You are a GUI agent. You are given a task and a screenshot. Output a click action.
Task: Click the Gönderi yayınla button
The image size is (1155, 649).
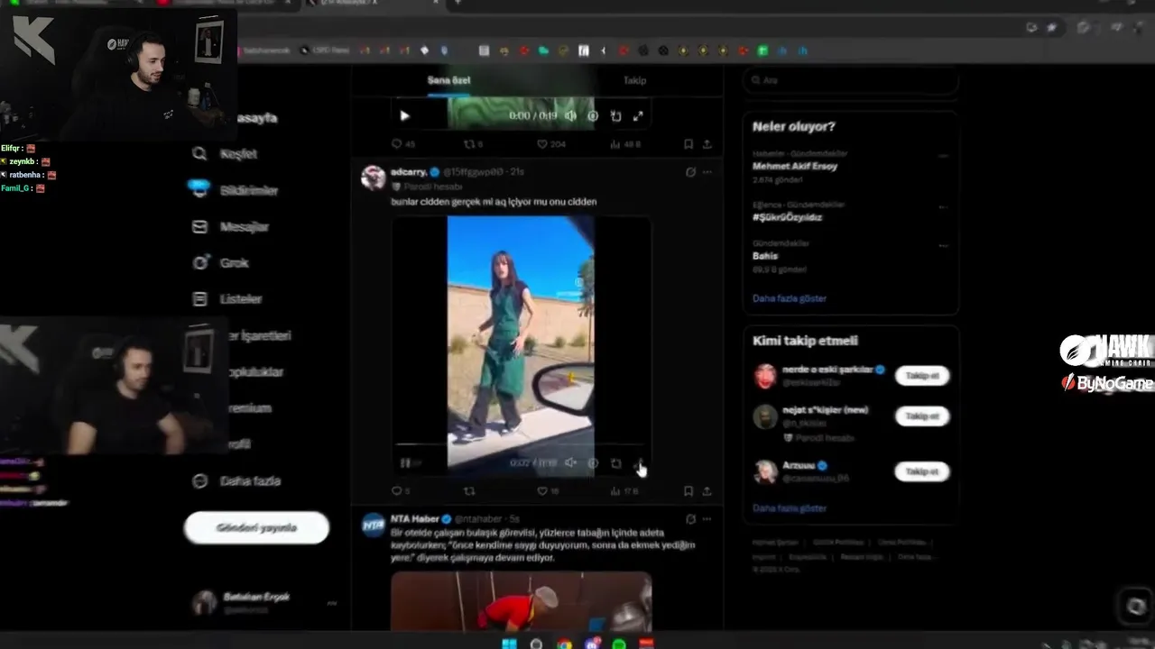[x=256, y=527]
